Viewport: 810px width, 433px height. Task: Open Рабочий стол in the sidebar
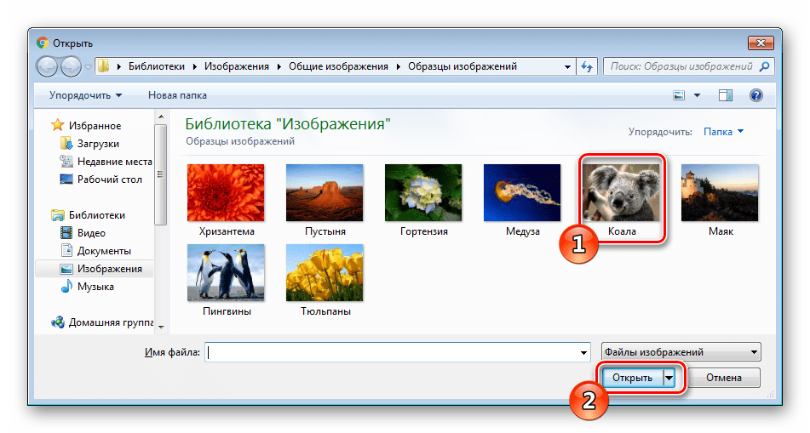pyautogui.click(x=110, y=179)
